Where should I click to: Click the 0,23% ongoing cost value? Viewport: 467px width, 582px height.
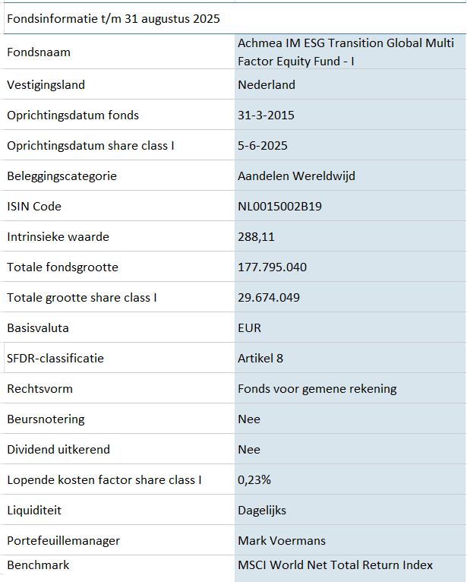click(x=254, y=480)
